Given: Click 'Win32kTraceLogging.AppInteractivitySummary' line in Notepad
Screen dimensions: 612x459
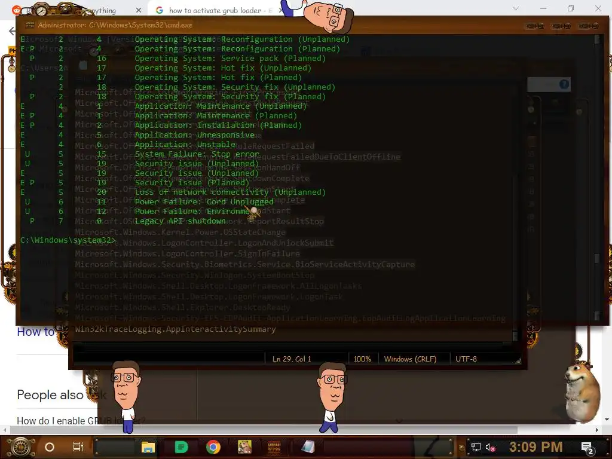Looking at the screenshot, I should coord(175,329).
